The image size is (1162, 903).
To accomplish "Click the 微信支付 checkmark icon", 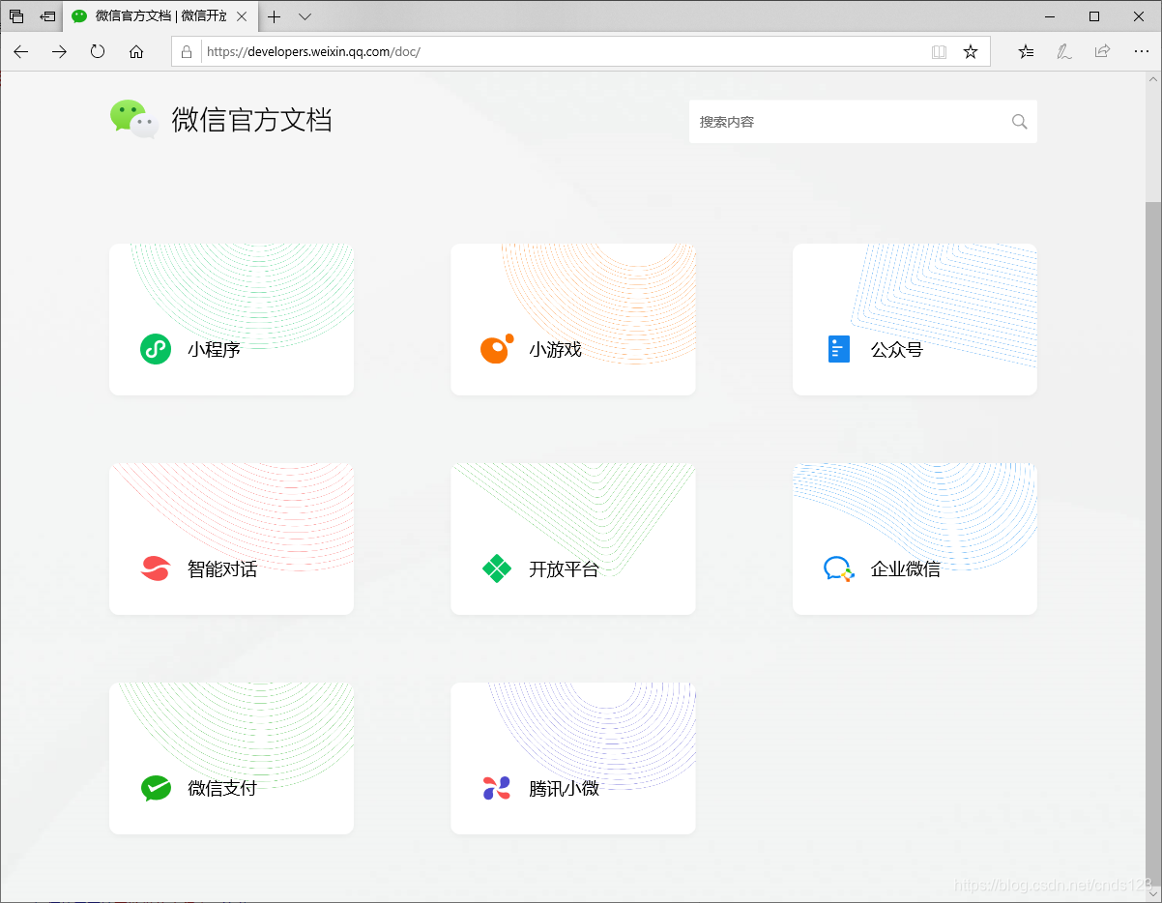I will click(156, 788).
